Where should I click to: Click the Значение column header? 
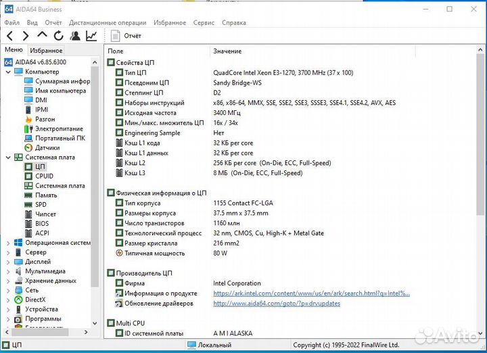coord(227,51)
